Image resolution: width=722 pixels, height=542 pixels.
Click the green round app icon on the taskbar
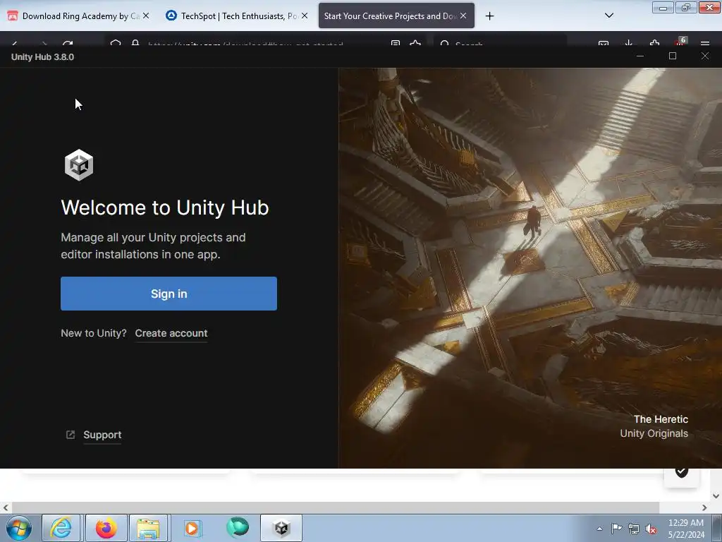[238, 527]
